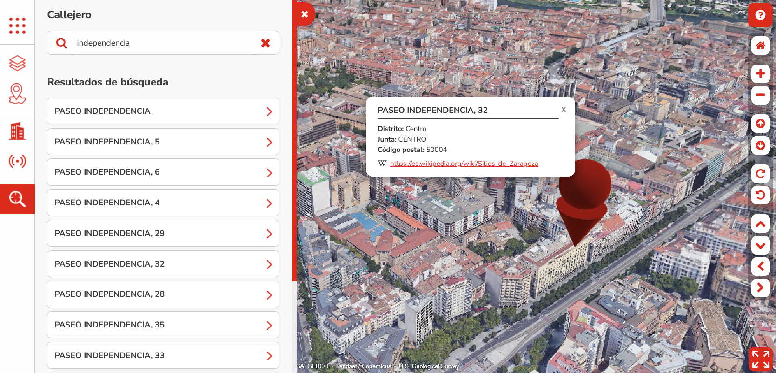Image resolution: width=776 pixels, height=373 pixels.
Task: Click the Callejero search input field
Action: 163,43
